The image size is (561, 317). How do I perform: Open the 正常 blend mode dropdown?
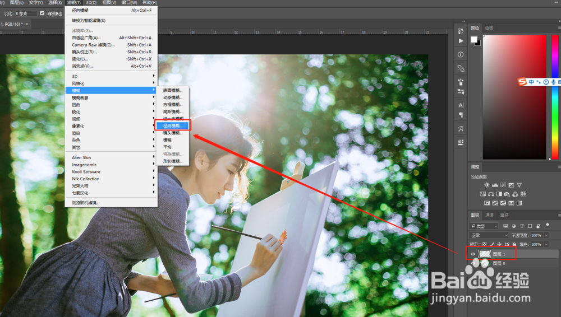pos(489,235)
